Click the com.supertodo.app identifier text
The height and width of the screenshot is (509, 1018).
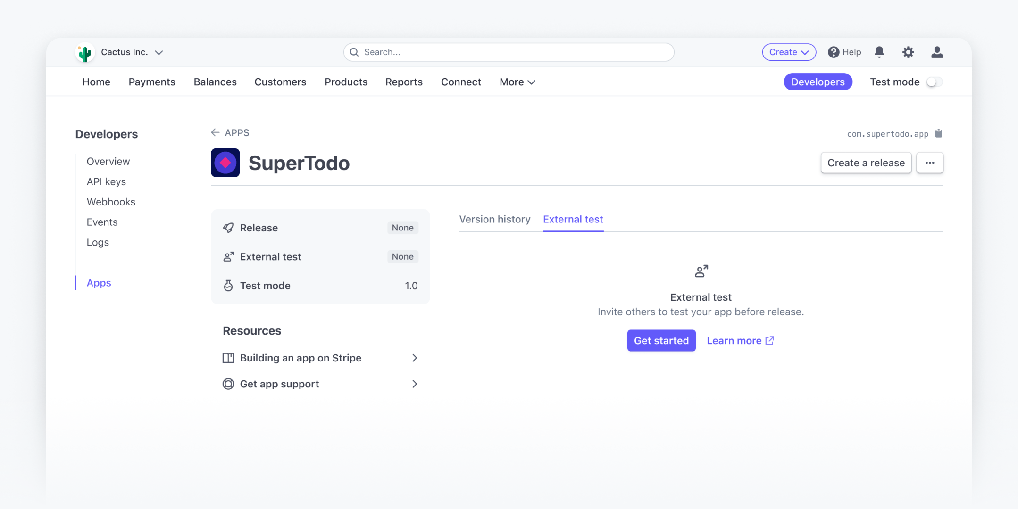887,134
